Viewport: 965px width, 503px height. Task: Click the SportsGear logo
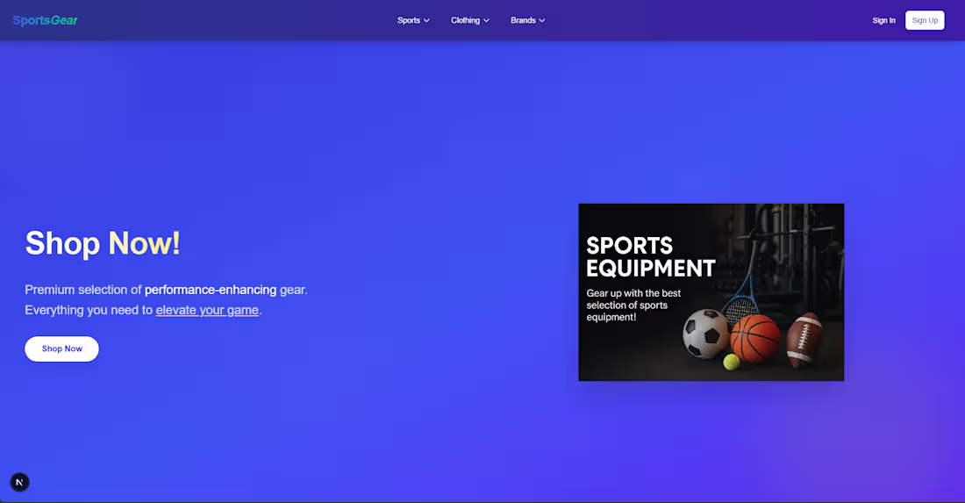coord(45,20)
